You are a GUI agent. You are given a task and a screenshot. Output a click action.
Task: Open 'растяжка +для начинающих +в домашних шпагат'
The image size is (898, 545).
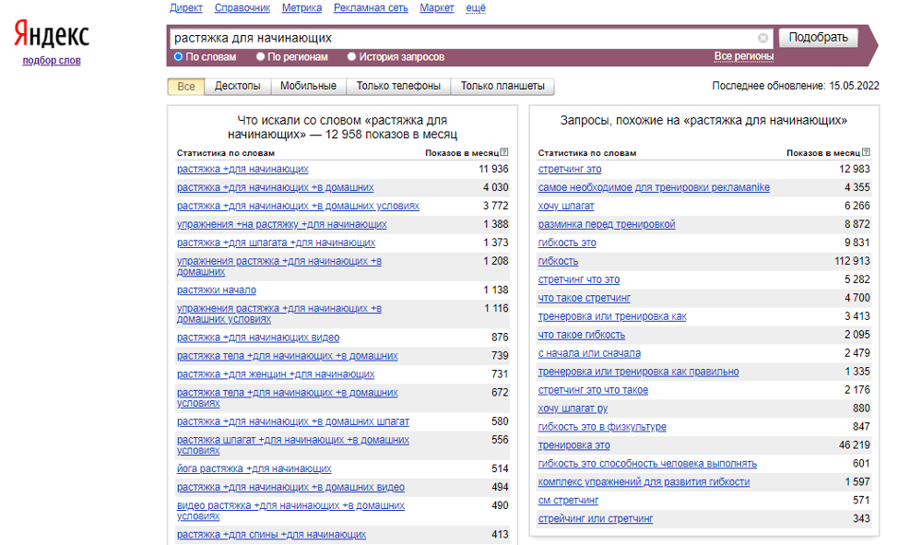pos(293,421)
